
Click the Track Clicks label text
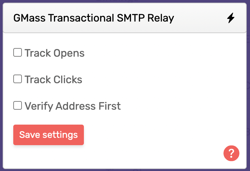pyautogui.click(x=53, y=80)
